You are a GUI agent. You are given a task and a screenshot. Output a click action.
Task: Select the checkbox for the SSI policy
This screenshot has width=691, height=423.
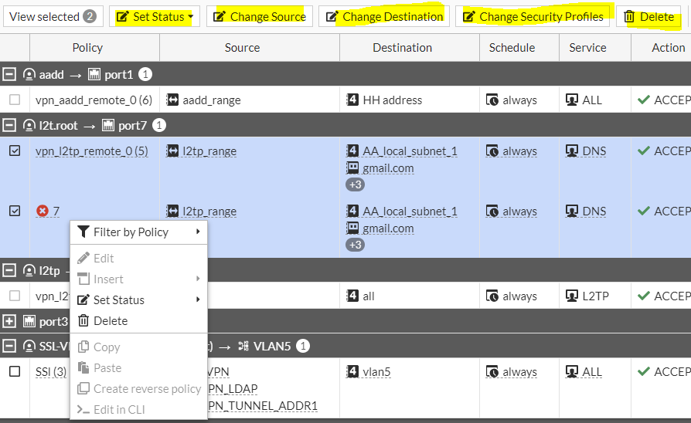(15, 371)
